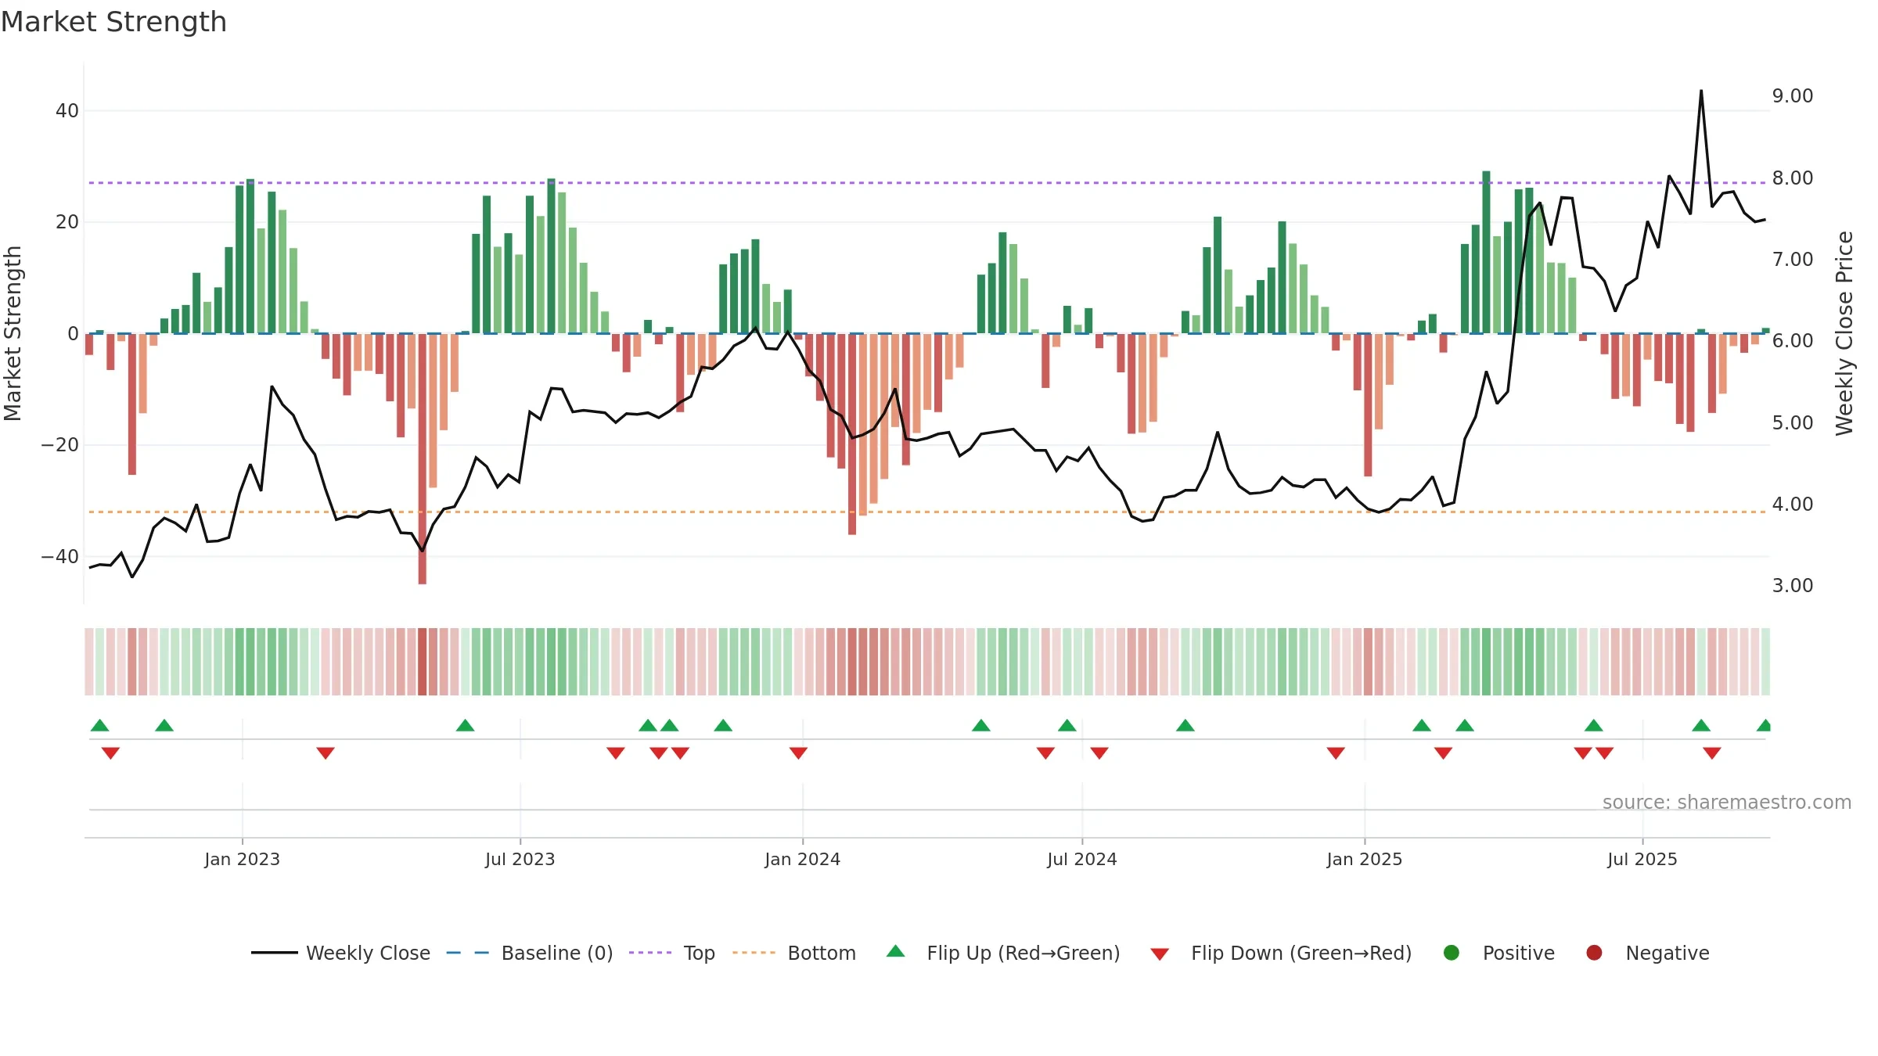Screen dimensions: 1878x1056
Task: Click the Market Strength vertical axis title
Action: pyautogui.click(x=13, y=333)
